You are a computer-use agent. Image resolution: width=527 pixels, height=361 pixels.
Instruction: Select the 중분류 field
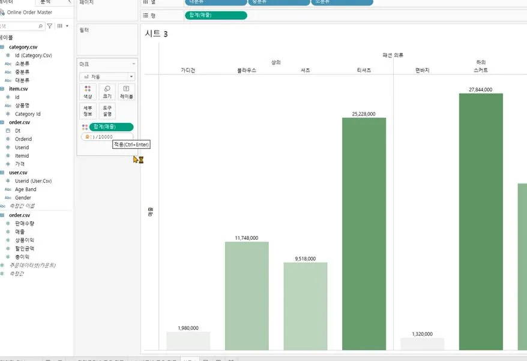22,72
